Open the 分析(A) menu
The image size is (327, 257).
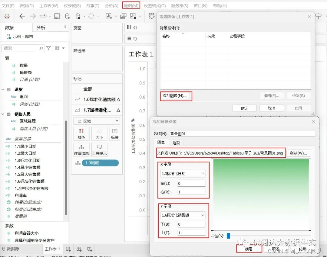(111, 6)
